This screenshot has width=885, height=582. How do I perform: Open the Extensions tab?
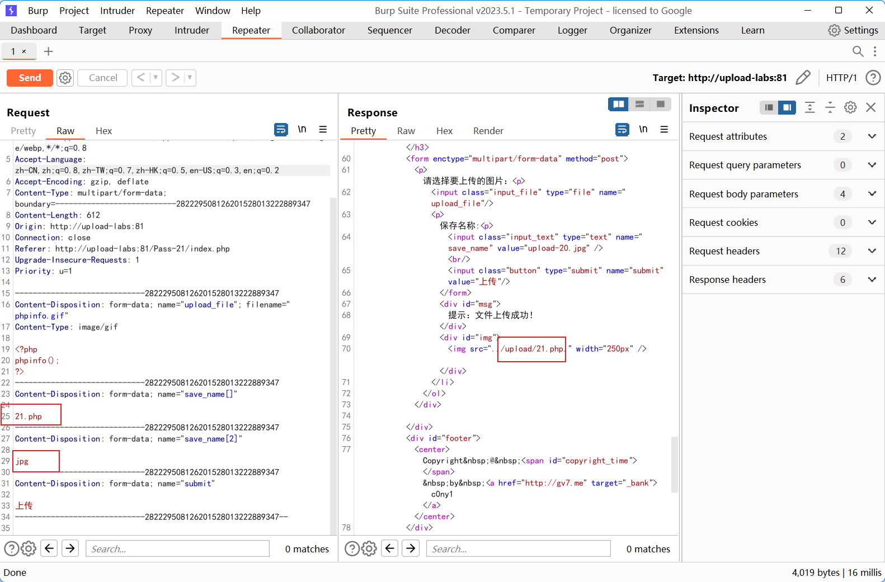(696, 30)
